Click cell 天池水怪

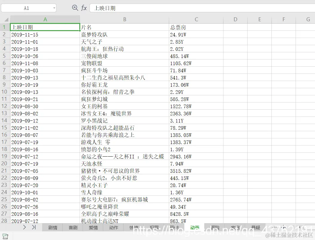[125, 164]
